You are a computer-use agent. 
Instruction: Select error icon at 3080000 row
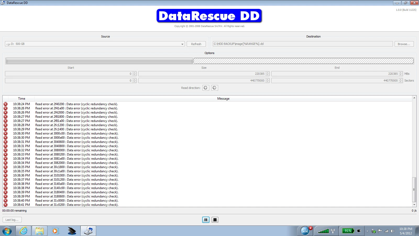point(5,150)
